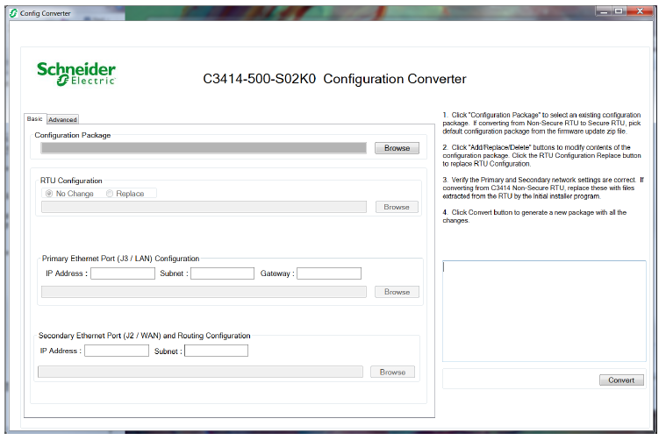Click the C3414-500-S02K0 Configuration Converter heading
Viewport: 666px width, 440px height.
click(x=334, y=79)
